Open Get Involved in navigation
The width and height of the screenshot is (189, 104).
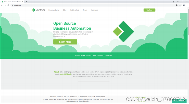tap(75, 10)
